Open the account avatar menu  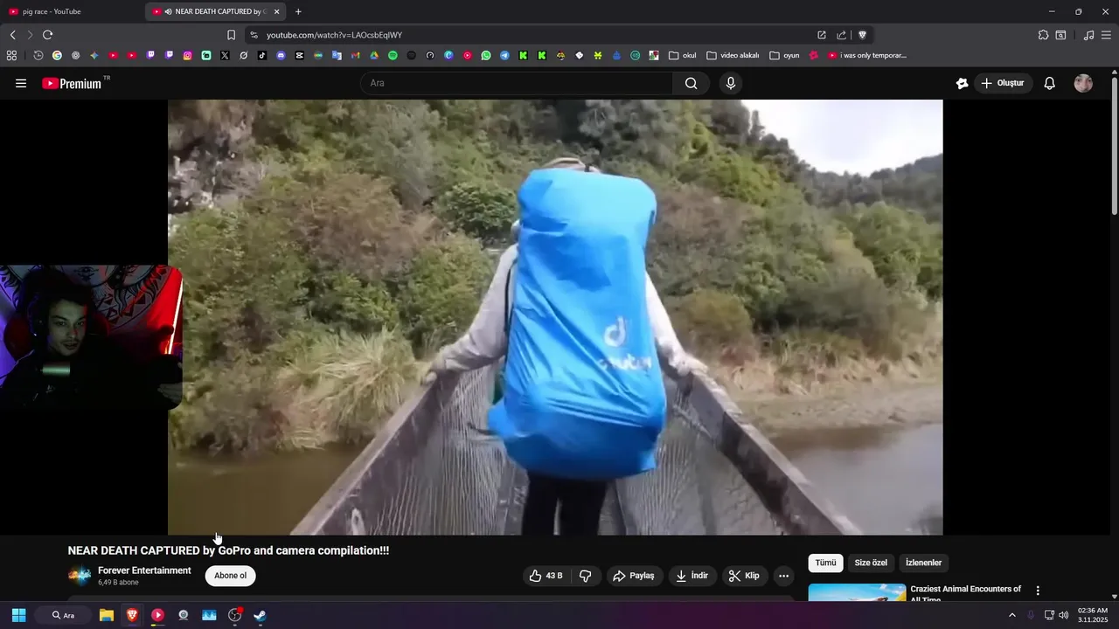point(1083,83)
